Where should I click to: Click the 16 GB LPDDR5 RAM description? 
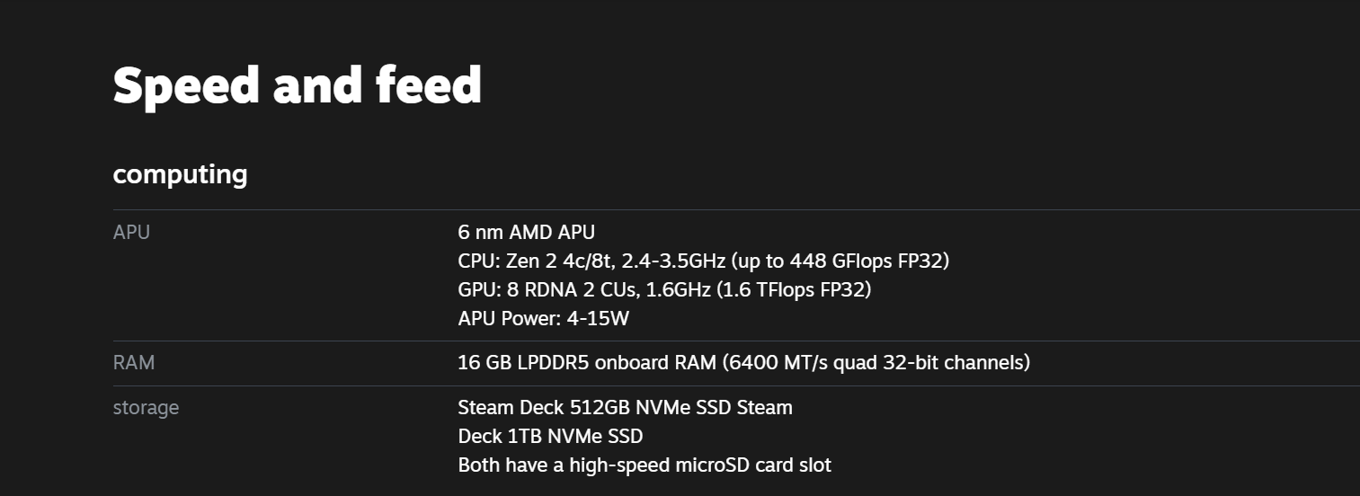(x=744, y=362)
